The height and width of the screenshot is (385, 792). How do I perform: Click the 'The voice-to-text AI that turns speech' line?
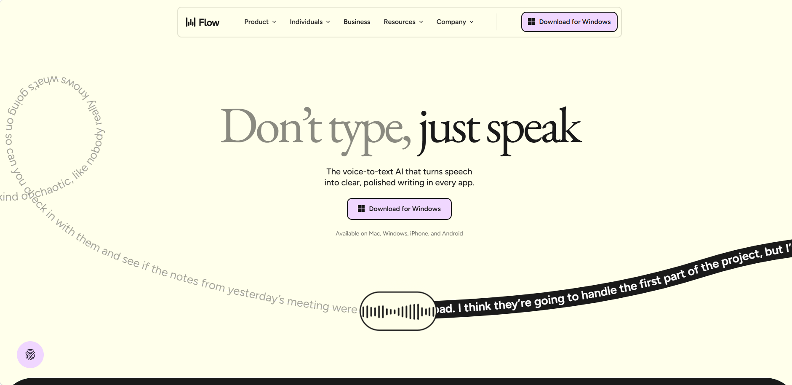tap(399, 171)
